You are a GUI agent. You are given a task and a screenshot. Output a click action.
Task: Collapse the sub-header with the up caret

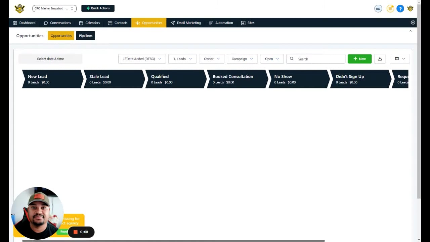click(x=410, y=31)
